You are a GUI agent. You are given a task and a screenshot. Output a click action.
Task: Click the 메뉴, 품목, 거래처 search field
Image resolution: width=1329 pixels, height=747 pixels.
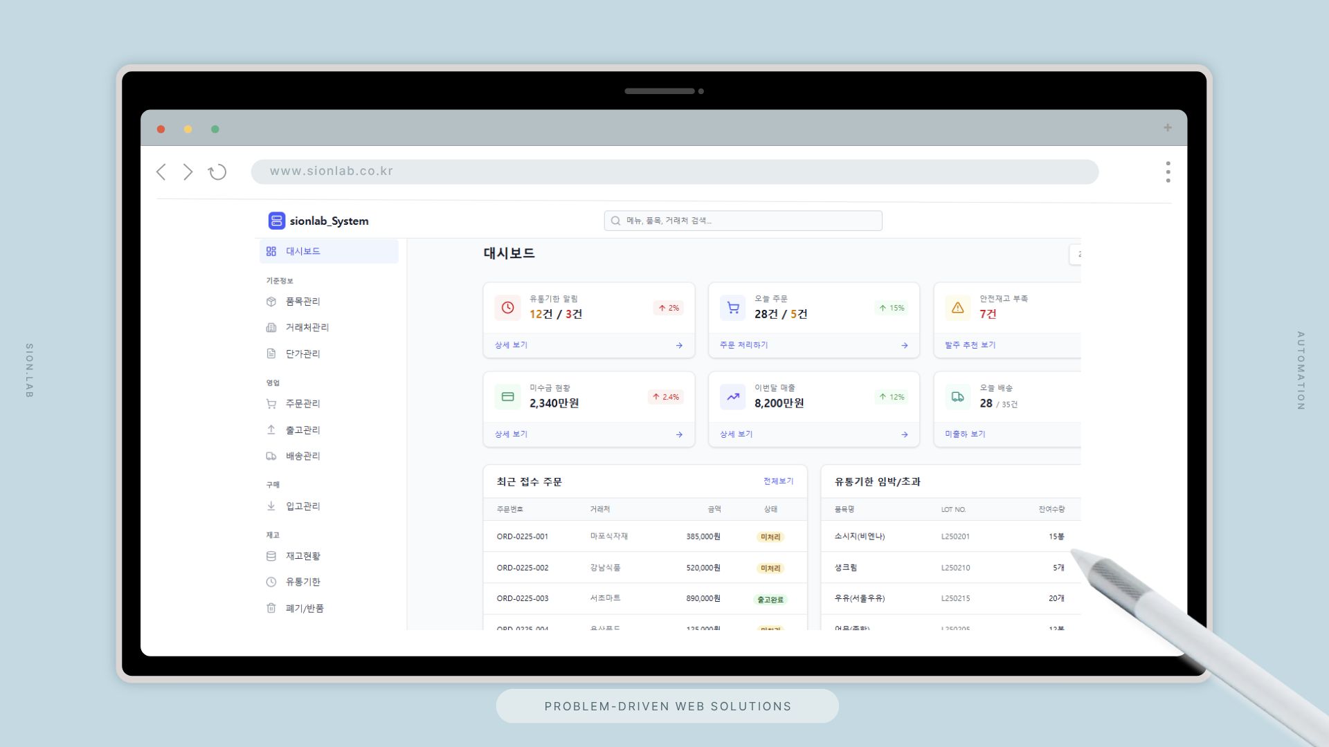click(743, 221)
